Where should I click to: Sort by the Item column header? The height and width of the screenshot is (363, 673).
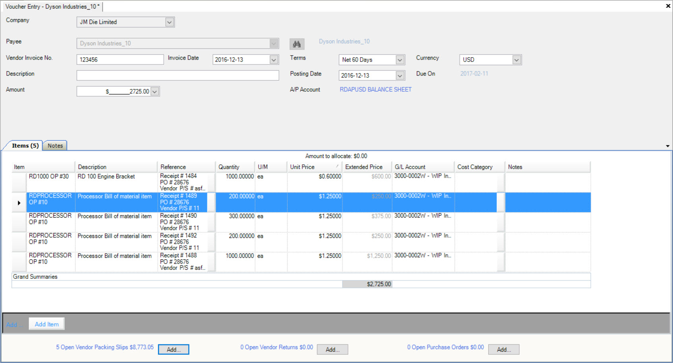pos(43,167)
